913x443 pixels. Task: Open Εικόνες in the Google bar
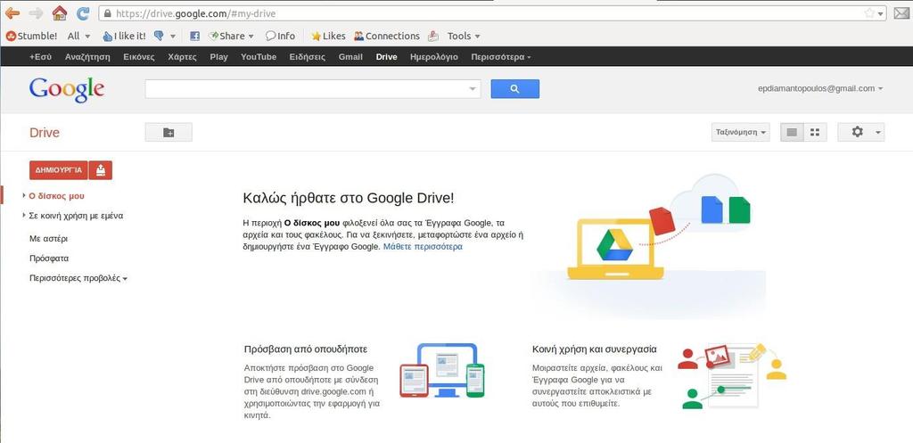click(138, 57)
